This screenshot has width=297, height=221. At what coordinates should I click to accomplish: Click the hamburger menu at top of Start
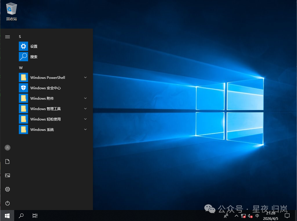click(8, 37)
